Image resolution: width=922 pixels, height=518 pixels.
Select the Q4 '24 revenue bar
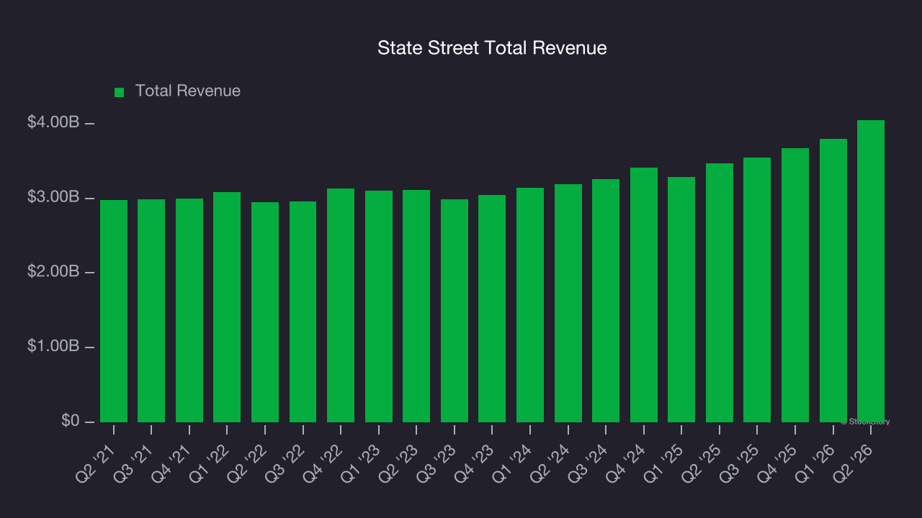coord(644,295)
